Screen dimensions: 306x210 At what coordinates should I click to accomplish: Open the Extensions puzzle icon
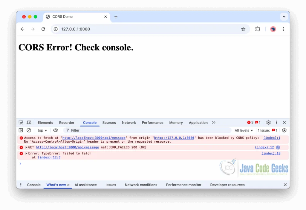point(258,29)
